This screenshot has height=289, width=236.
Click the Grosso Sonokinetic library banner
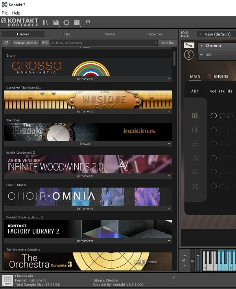point(88,67)
